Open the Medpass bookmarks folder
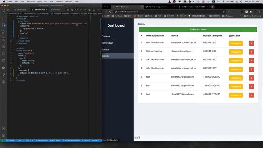 (x=227, y=16)
